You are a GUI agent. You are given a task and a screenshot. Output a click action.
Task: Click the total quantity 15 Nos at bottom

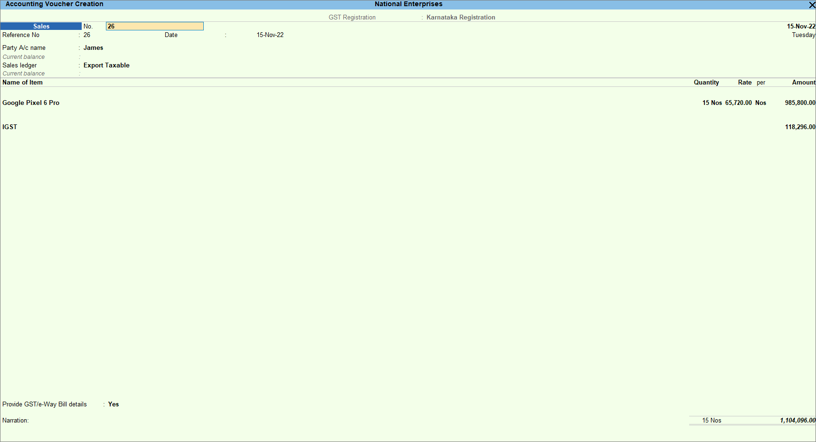click(712, 421)
